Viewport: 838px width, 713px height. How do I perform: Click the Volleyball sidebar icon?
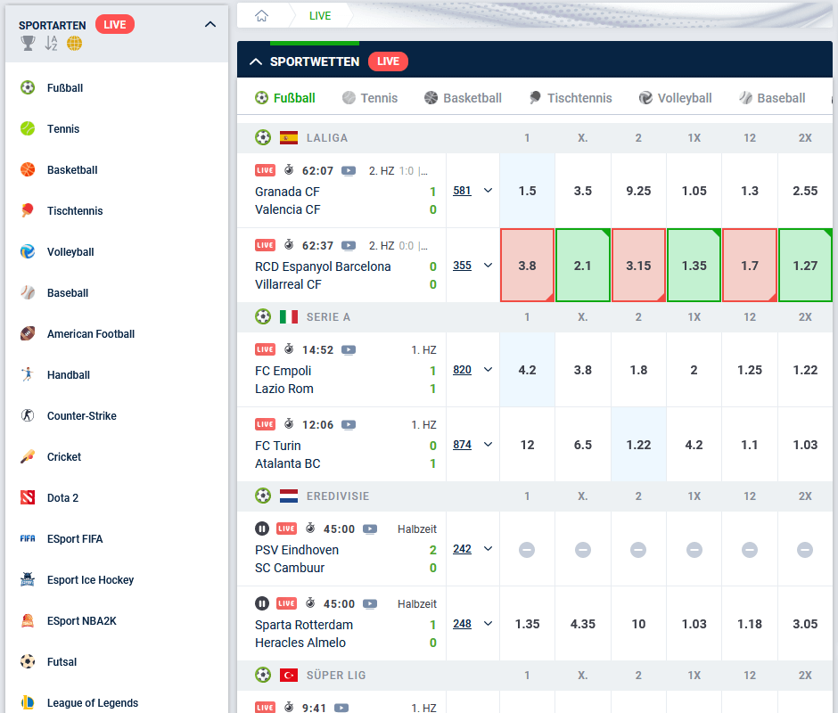coord(28,251)
